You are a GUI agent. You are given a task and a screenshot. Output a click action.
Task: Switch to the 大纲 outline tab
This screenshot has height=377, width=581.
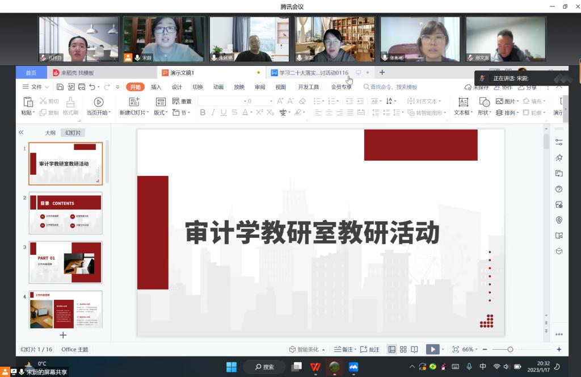point(50,132)
